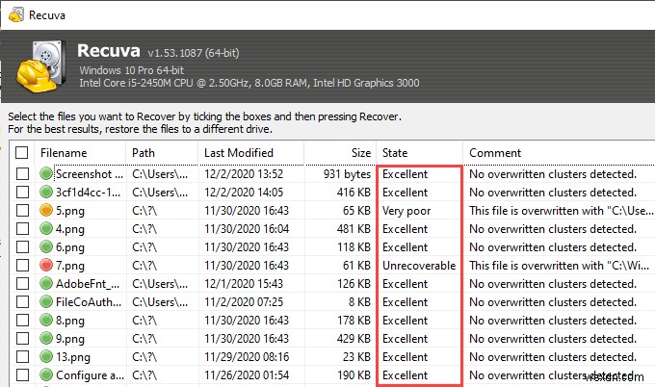Tick checkbox for 4.png row
655x387 pixels.
tap(22, 229)
